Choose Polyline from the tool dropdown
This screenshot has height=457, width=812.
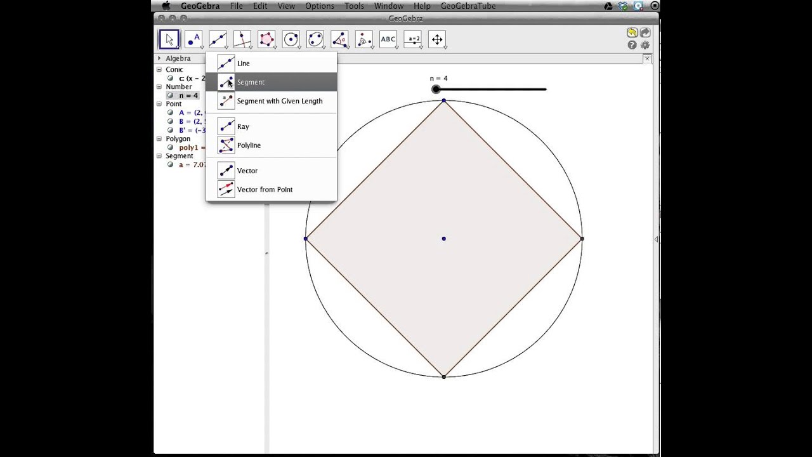click(x=271, y=145)
